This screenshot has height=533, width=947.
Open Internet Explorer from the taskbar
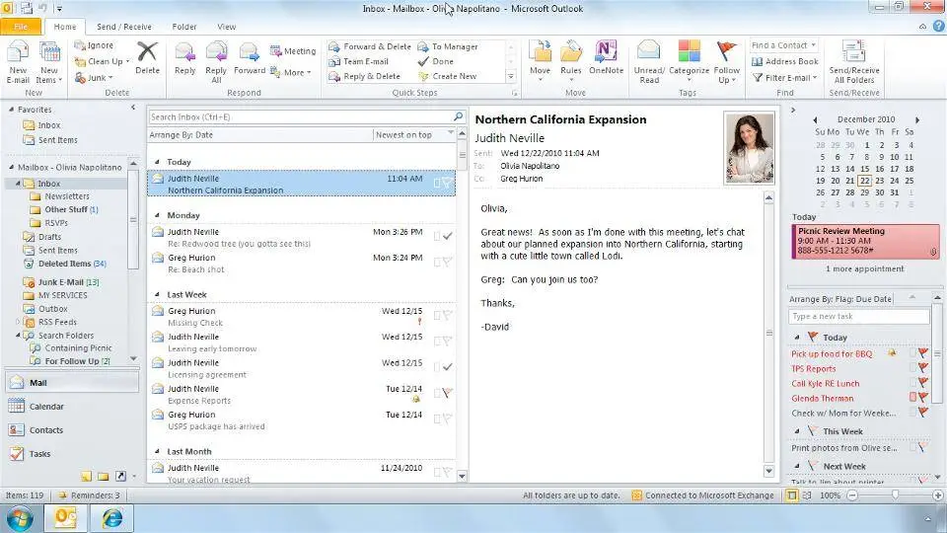click(112, 518)
